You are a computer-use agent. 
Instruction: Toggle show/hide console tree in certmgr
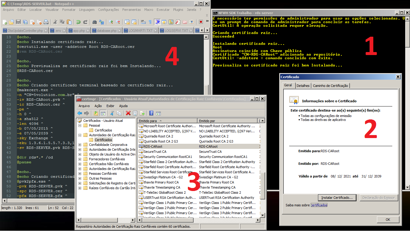pos(103,113)
